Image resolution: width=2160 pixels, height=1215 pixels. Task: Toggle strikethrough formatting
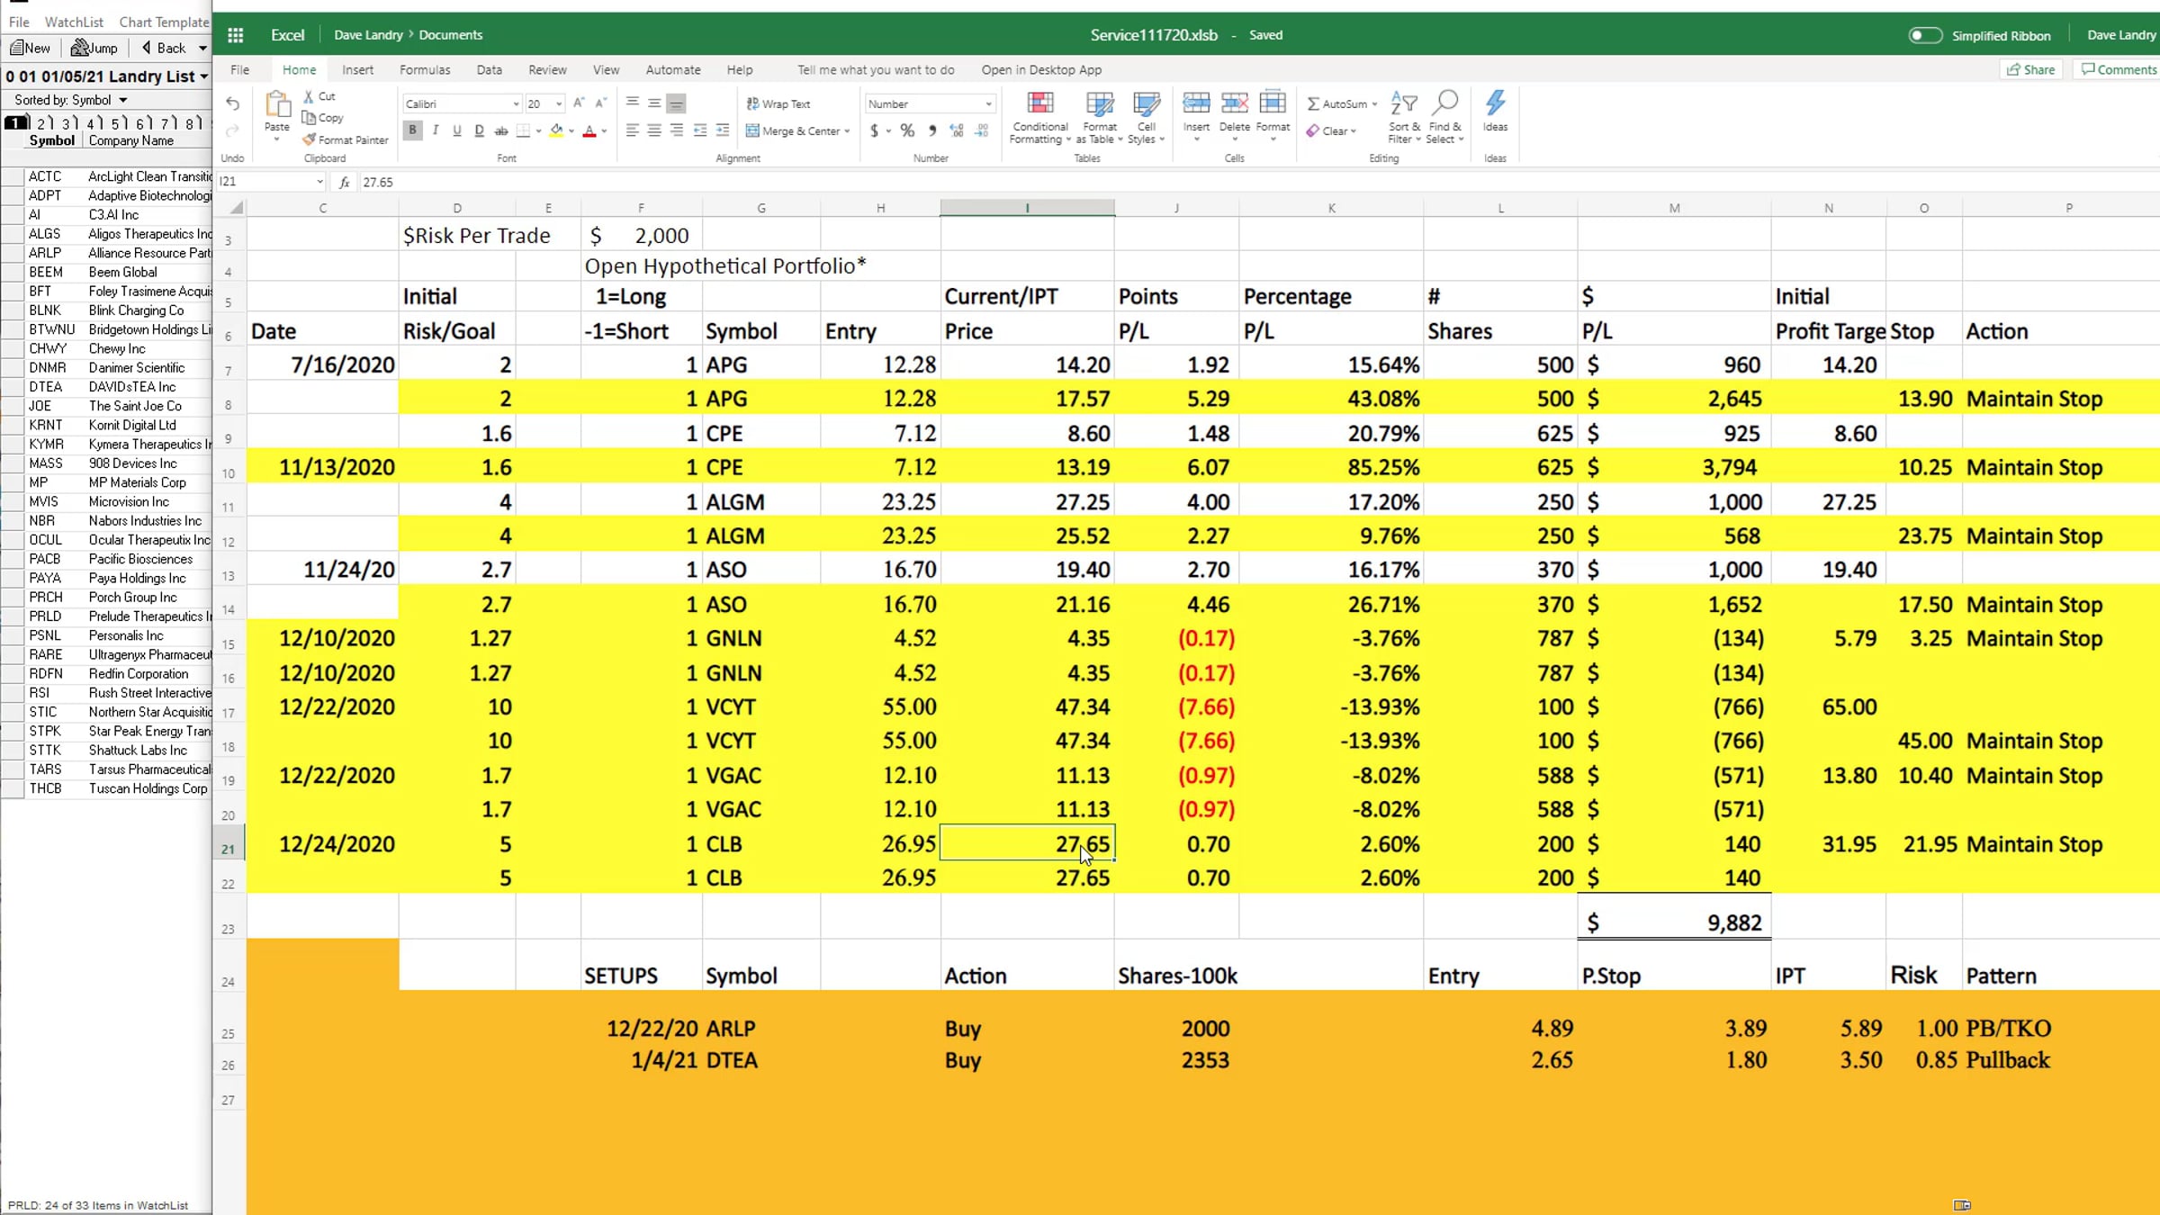tap(501, 130)
